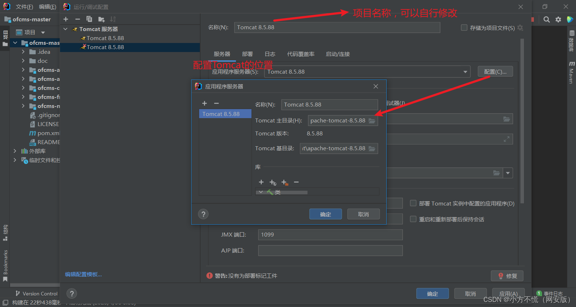Image resolution: width=576 pixels, height=307 pixels.
Task: Open 编辑配置模板 link
Action: (83, 274)
